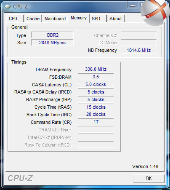Click the DRAM Idle Timer label

pos(55,130)
